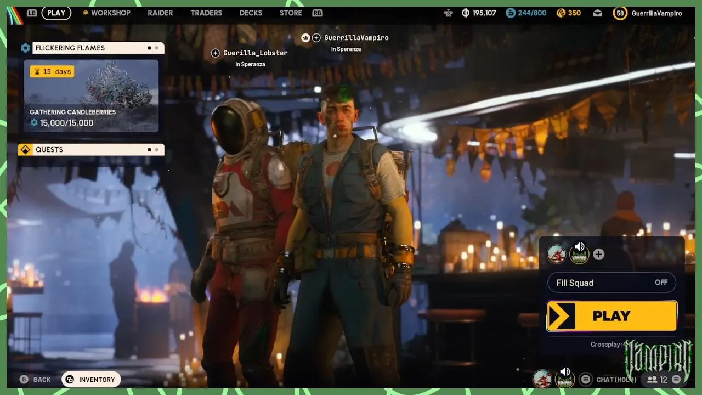702x395 pixels.
Task: Click the Guerilla_Lobster player name
Action: tap(256, 53)
